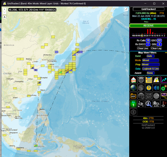Click the circled 40 band label
The height and width of the screenshot is (157, 167).
[x=142, y=36]
